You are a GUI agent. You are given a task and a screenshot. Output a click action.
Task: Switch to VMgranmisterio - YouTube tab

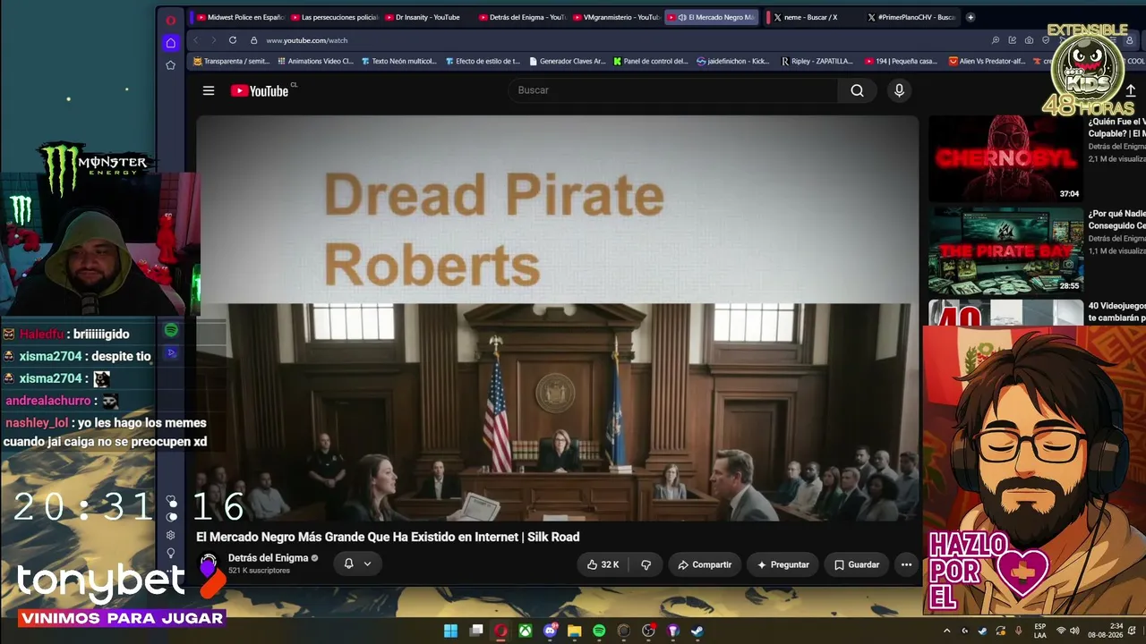pos(616,17)
